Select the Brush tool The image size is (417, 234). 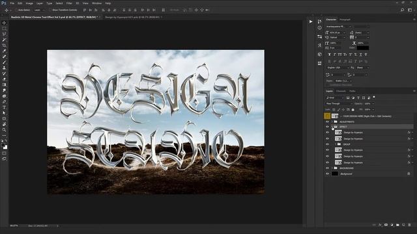click(5, 62)
